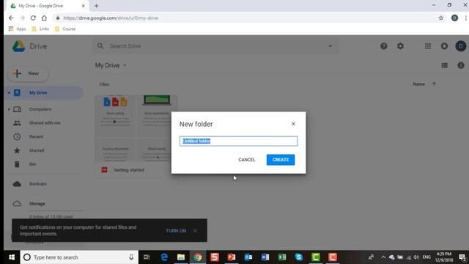
Task: Open Recent in the sidebar
Action: [36, 137]
